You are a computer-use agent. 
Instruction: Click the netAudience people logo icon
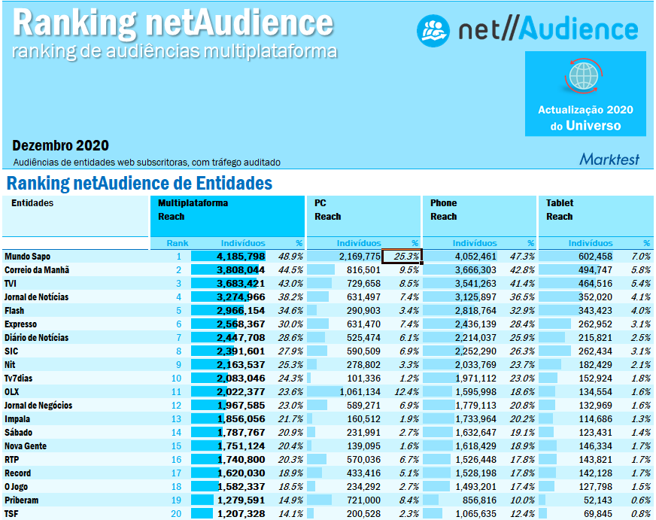[x=433, y=30]
